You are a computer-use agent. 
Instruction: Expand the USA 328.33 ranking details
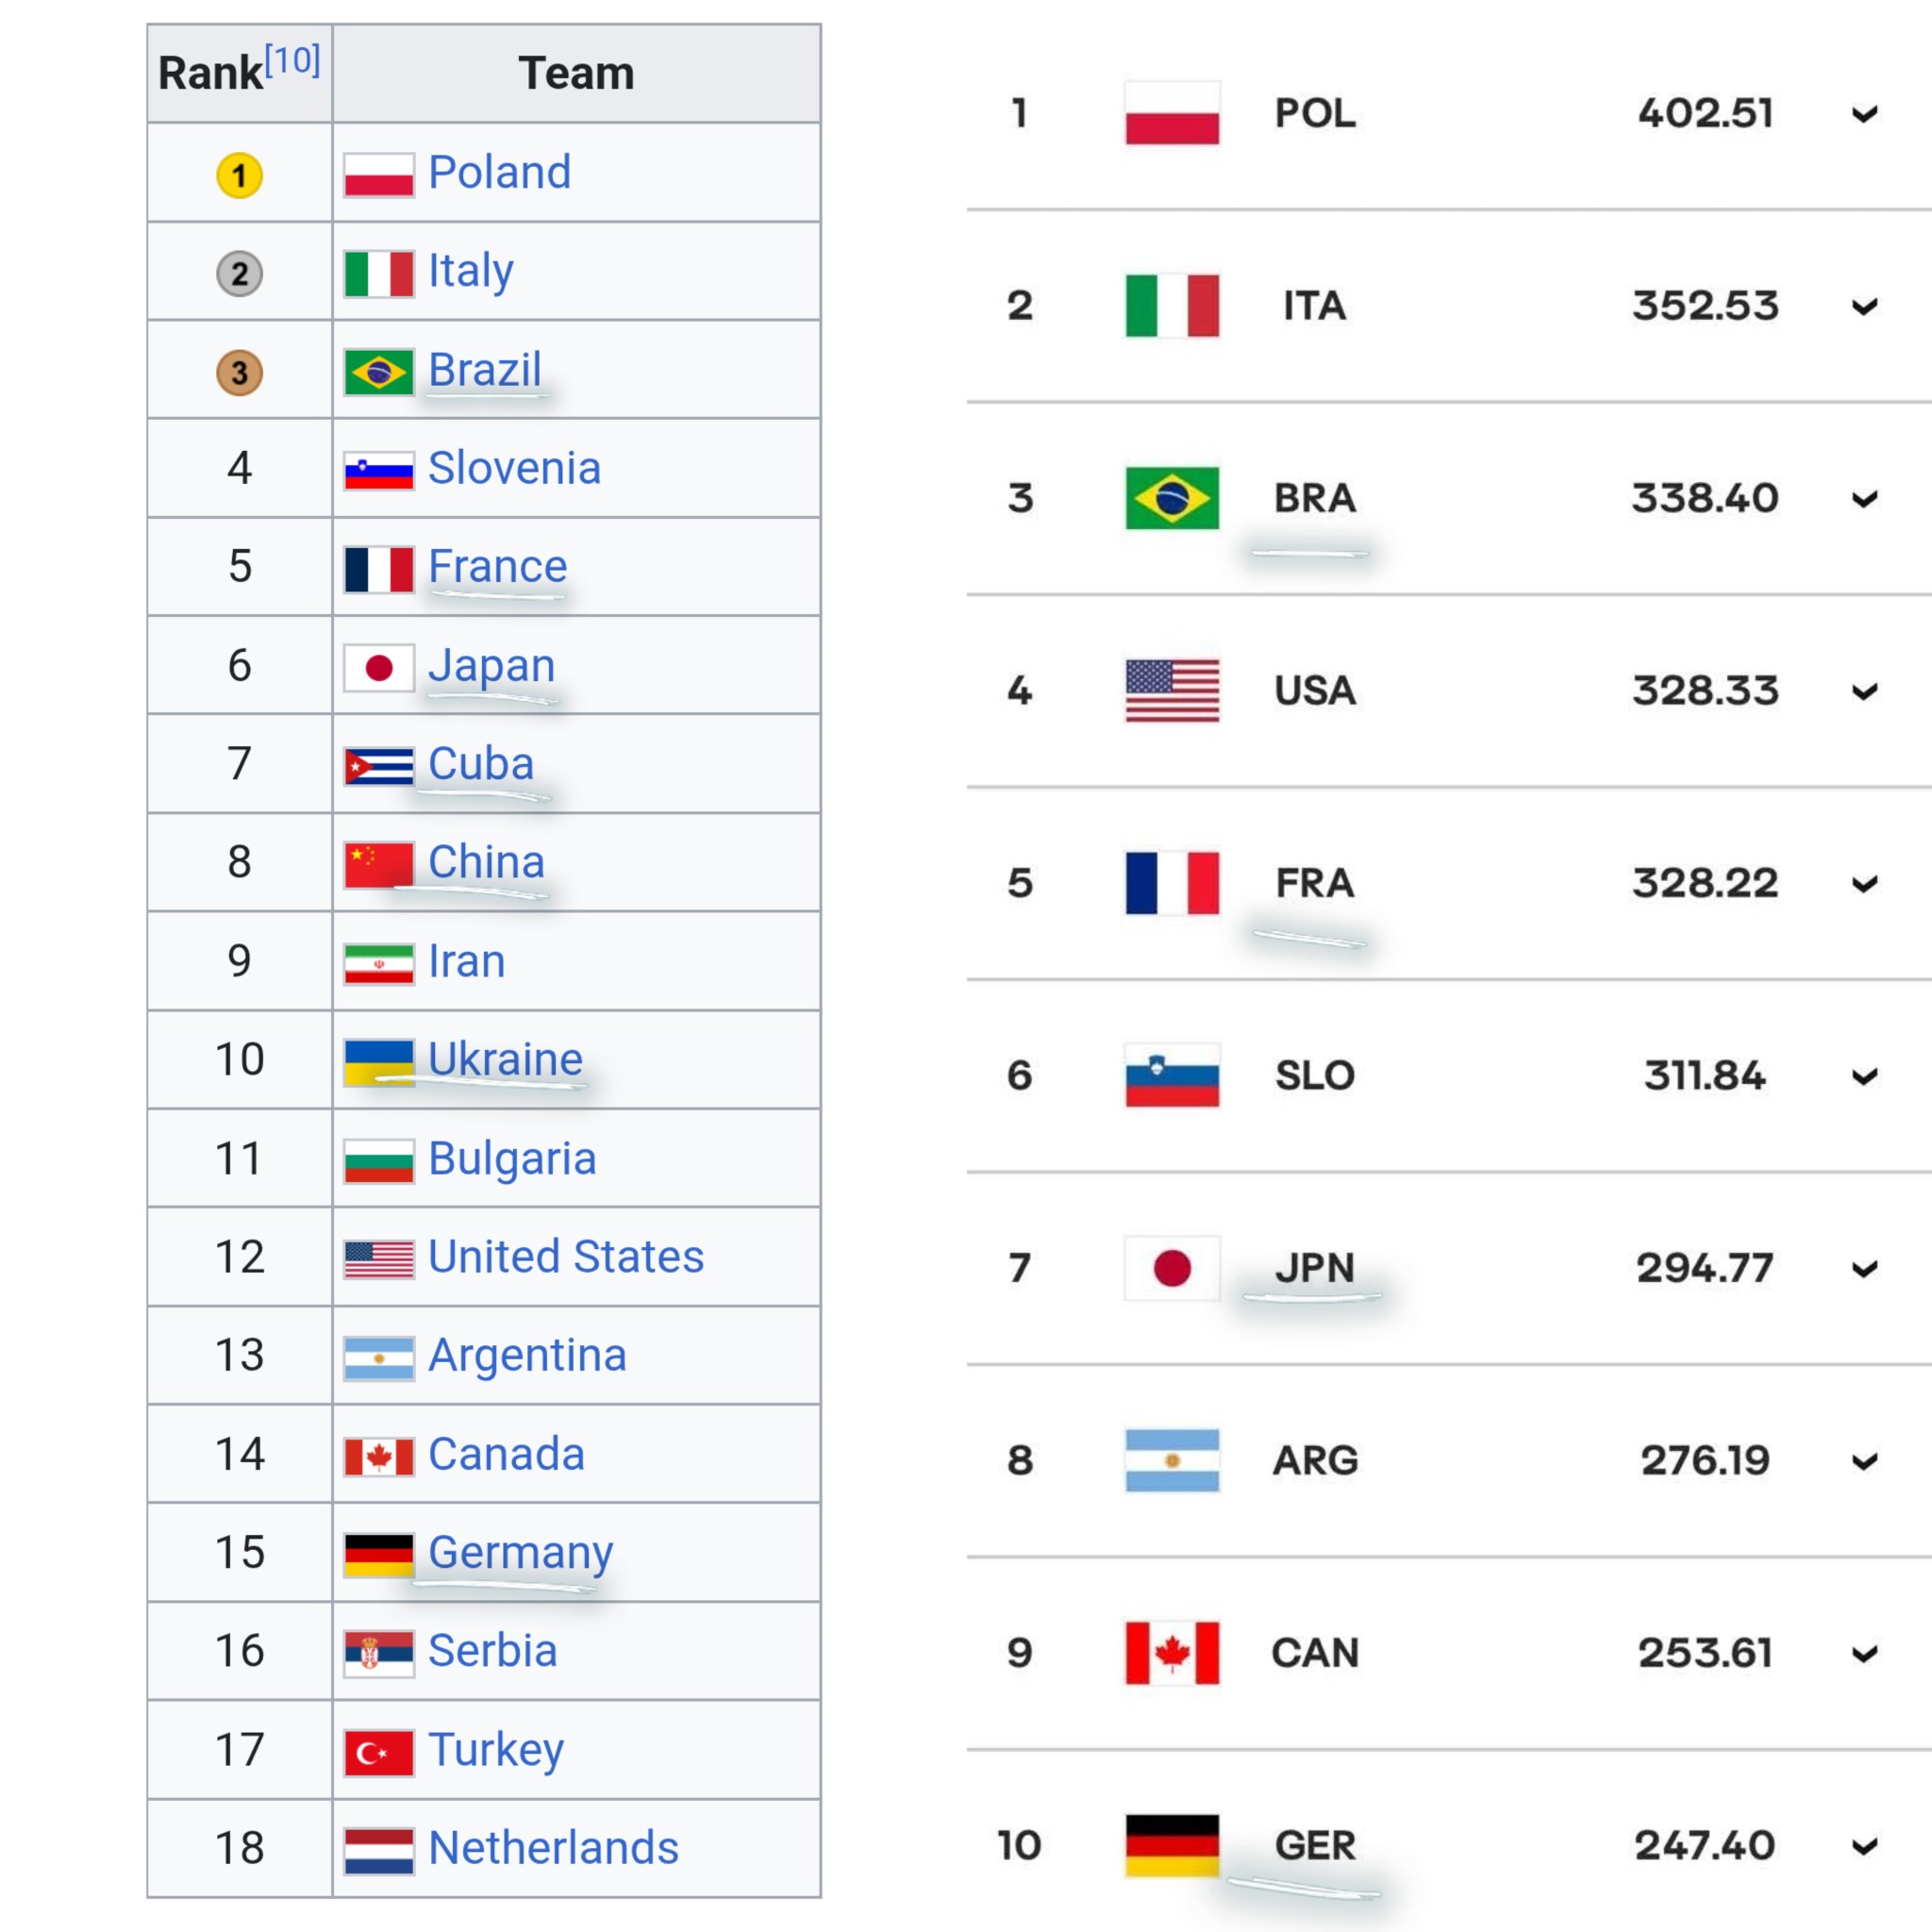pyautogui.click(x=1864, y=691)
